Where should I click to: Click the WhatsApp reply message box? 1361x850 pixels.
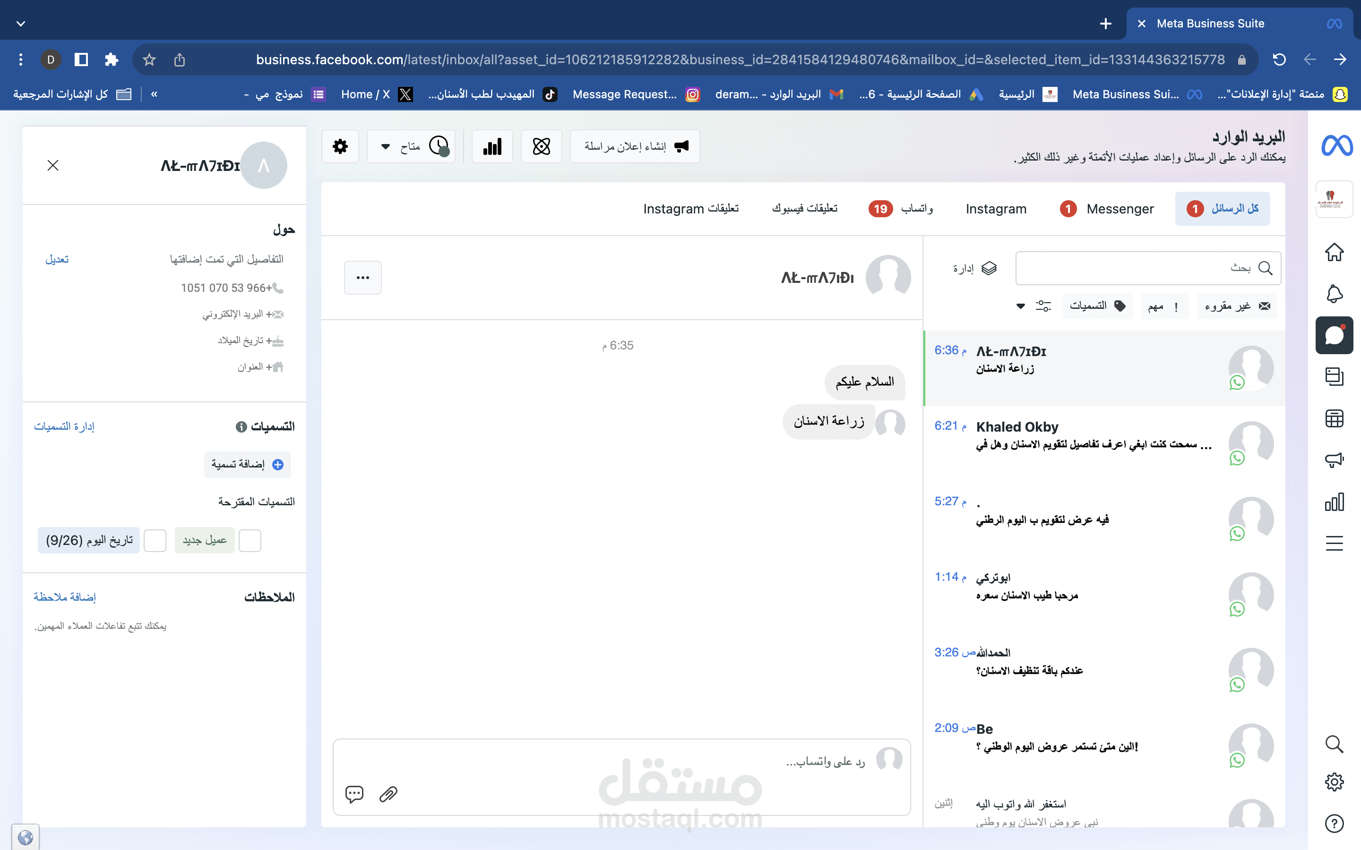click(x=621, y=777)
